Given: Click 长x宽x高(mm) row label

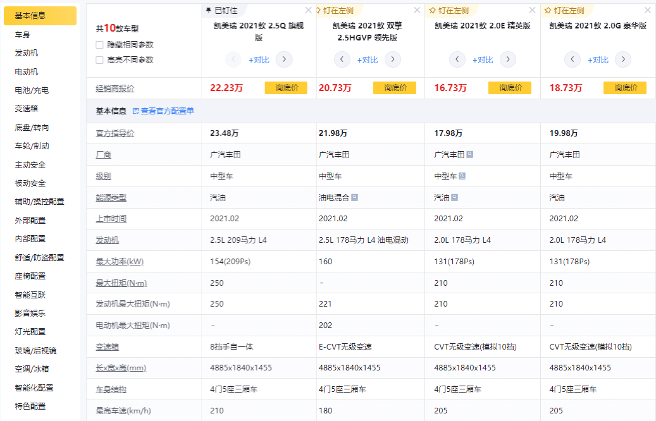Looking at the screenshot, I should pos(121,367).
